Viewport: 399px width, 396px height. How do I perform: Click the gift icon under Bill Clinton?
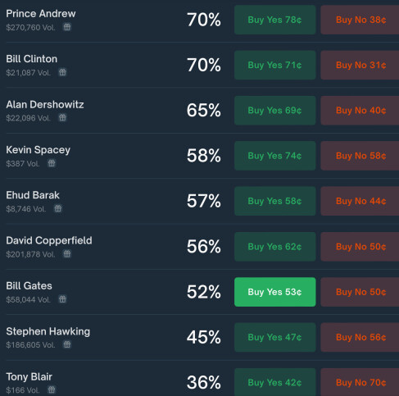coord(62,72)
